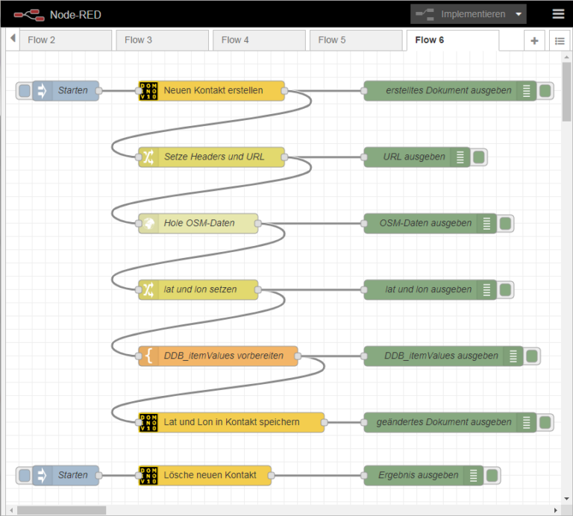The image size is (573, 516).
Task: Switch to the Flow 2 tab
Action: (x=66, y=40)
